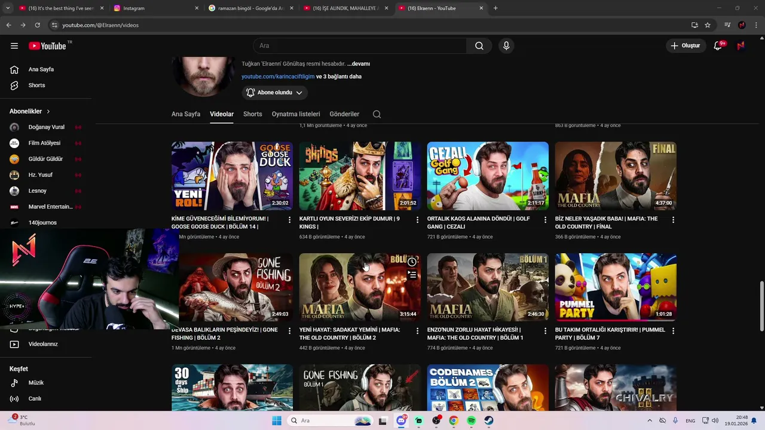
Task: Open Doğanay Vural subscription
Action: [46, 127]
